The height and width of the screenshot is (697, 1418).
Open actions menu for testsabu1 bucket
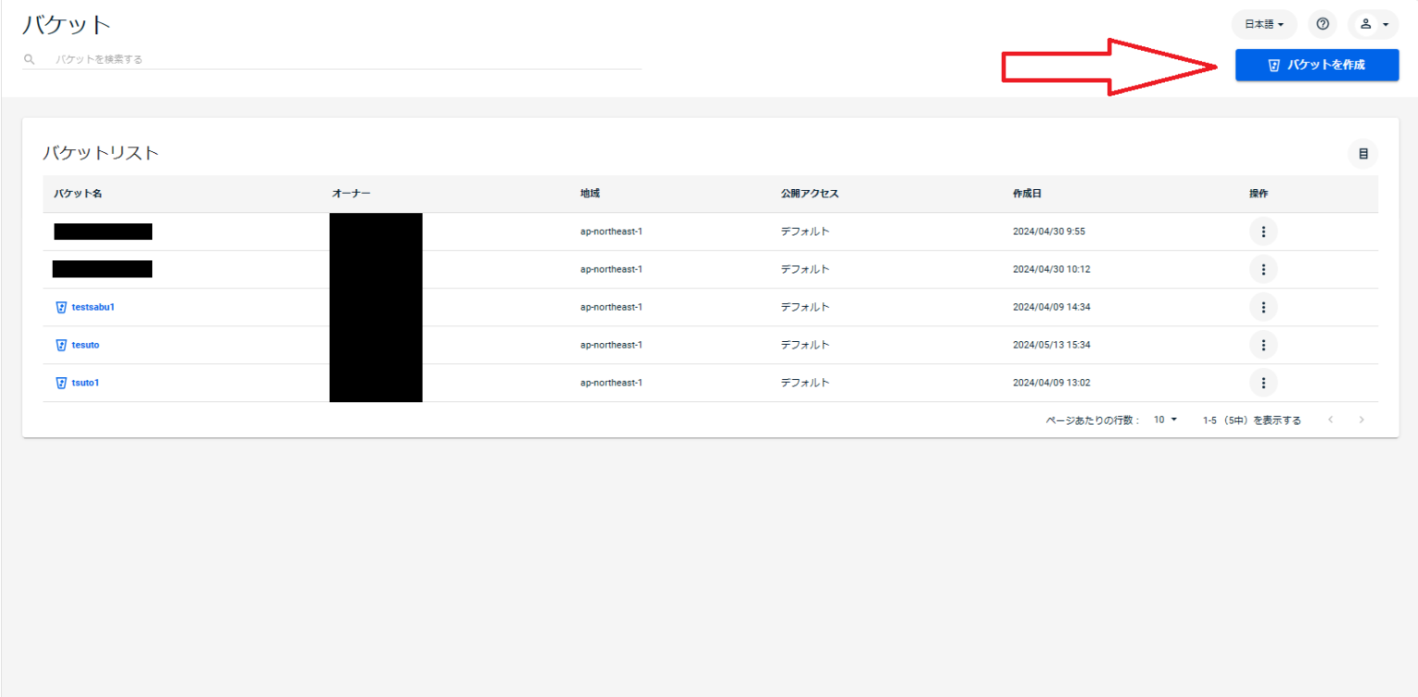coord(1263,307)
